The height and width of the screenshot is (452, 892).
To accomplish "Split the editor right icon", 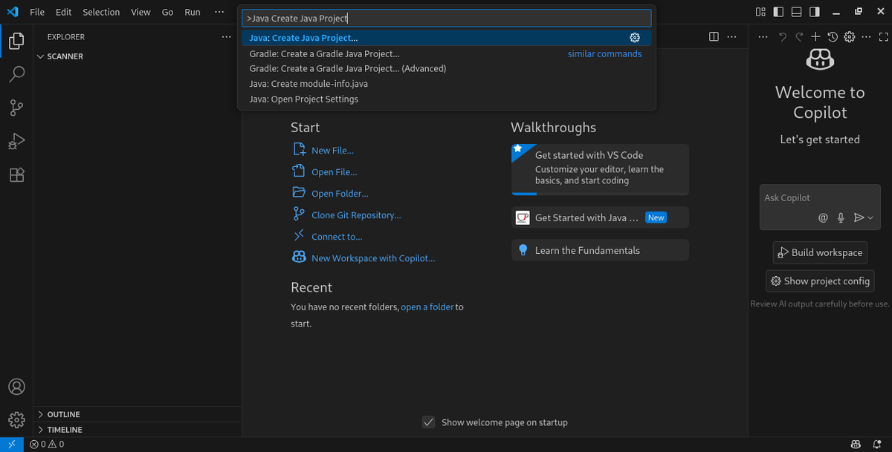I will (714, 36).
